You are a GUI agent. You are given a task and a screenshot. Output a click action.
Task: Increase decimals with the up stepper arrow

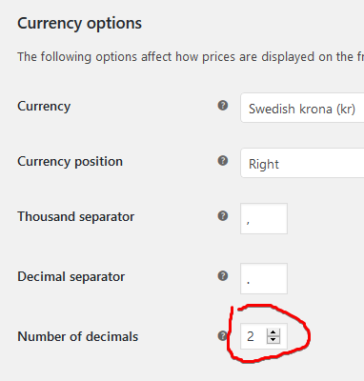click(x=273, y=332)
